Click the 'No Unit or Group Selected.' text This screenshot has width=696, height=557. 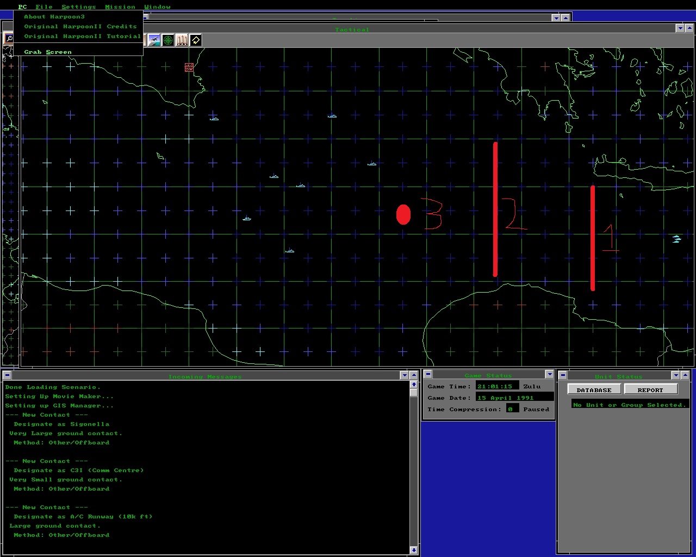(x=630, y=405)
